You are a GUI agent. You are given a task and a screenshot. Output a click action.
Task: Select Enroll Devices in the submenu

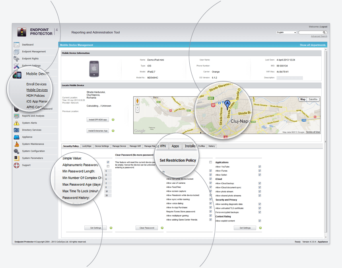37,84
